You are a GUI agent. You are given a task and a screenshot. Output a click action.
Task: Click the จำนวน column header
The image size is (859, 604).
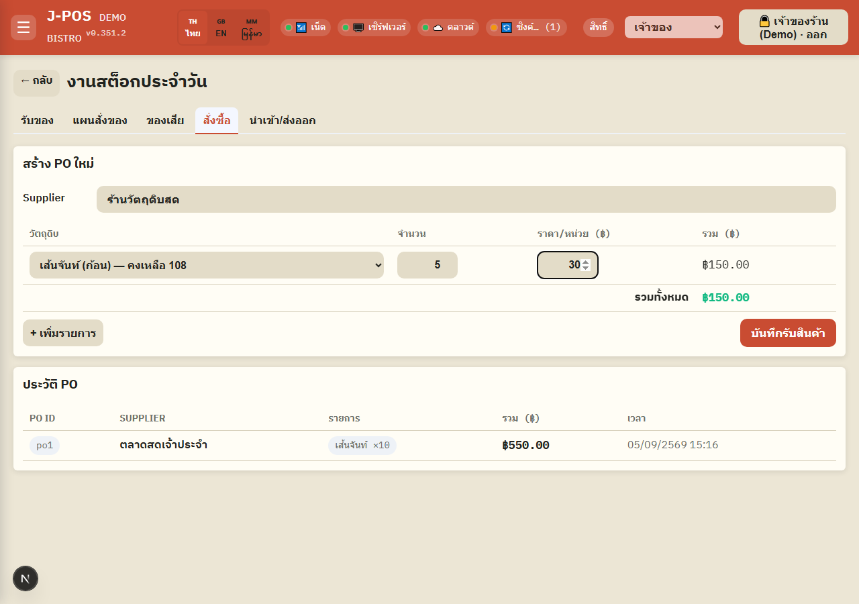click(x=412, y=234)
